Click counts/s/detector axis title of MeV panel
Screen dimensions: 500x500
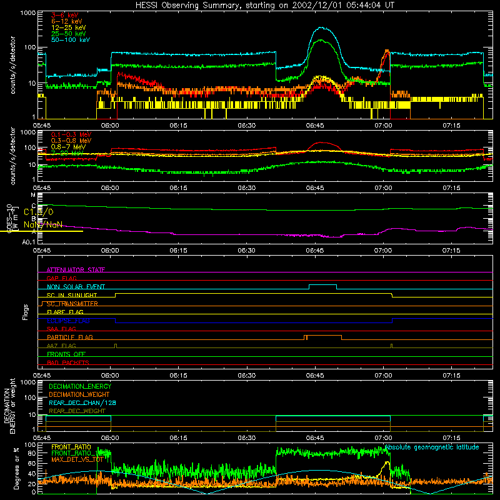click(x=12, y=156)
